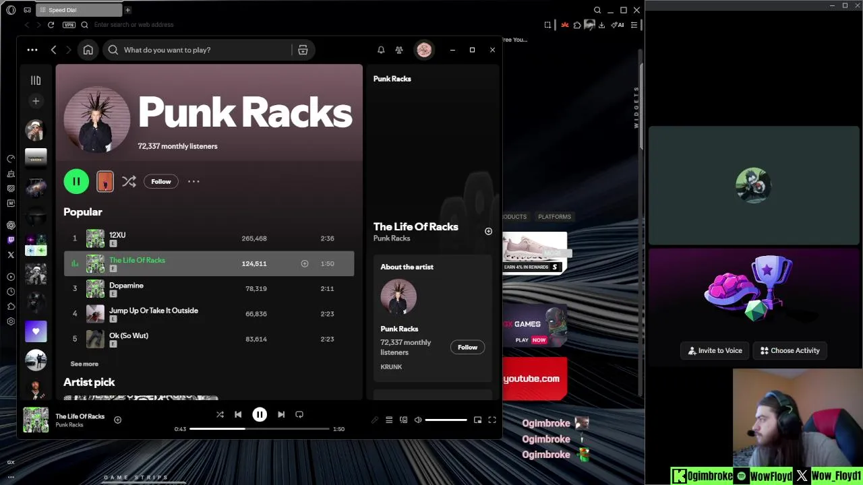Open 'The Life Of Racks' title in Now Playing panel
Viewport: 863px width, 485px height.
416,226
